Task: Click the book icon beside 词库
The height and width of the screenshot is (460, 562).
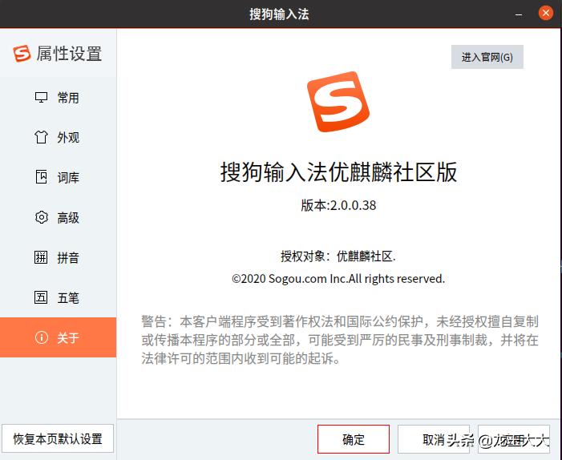Action: [x=41, y=177]
